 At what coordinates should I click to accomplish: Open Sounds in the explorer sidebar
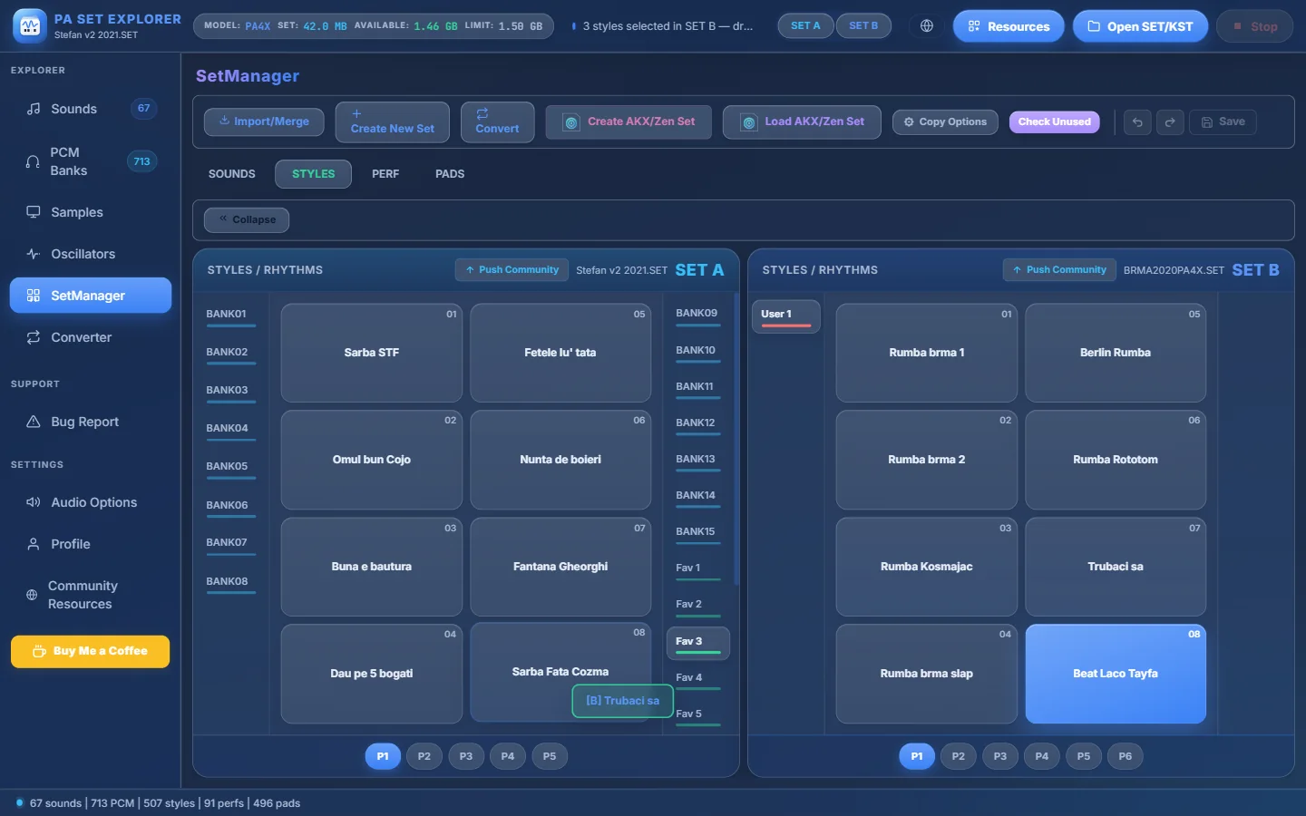[x=91, y=109]
